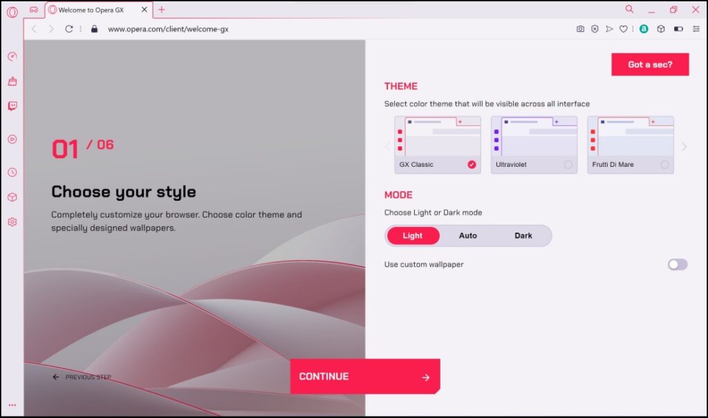Show more themes with right chevron
The height and width of the screenshot is (418, 708).
point(684,147)
